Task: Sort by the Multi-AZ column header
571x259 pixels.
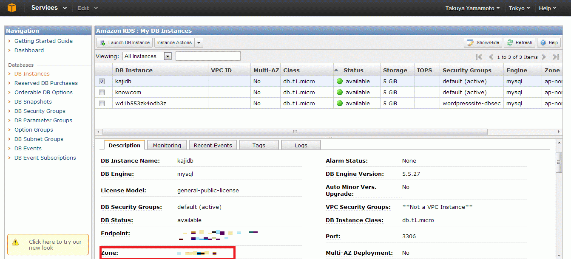Action: point(265,70)
